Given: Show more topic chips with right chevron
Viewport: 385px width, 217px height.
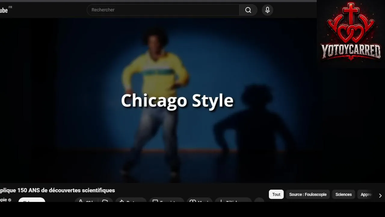Looking at the screenshot, I should (380, 195).
